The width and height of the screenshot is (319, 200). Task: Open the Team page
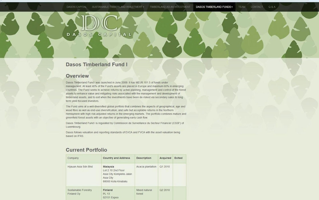pos(241,7)
